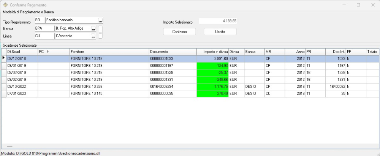
Task: Click the tall ellipsis button beside Banca and Linea
Action: (x=100, y=32)
